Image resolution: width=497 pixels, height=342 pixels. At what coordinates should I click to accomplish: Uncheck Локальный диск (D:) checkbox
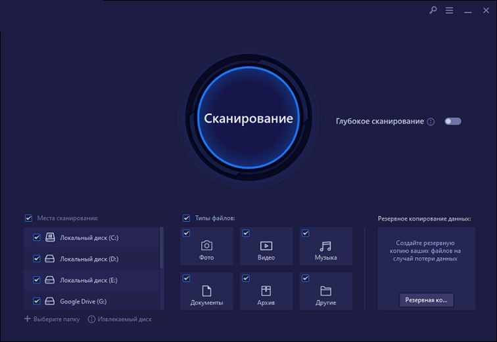point(37,259)
